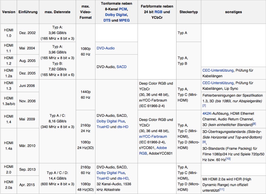266x194 pixels.
Task: Open Dolby Digital Plus link in the HDMI 2.0 row
Action: click(x=111, y=173)
